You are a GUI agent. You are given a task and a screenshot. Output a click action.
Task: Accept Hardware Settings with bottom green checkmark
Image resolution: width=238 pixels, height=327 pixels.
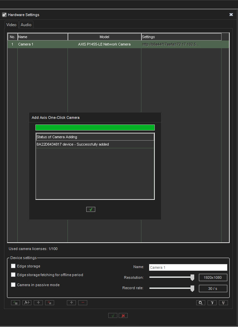[113, 315]
